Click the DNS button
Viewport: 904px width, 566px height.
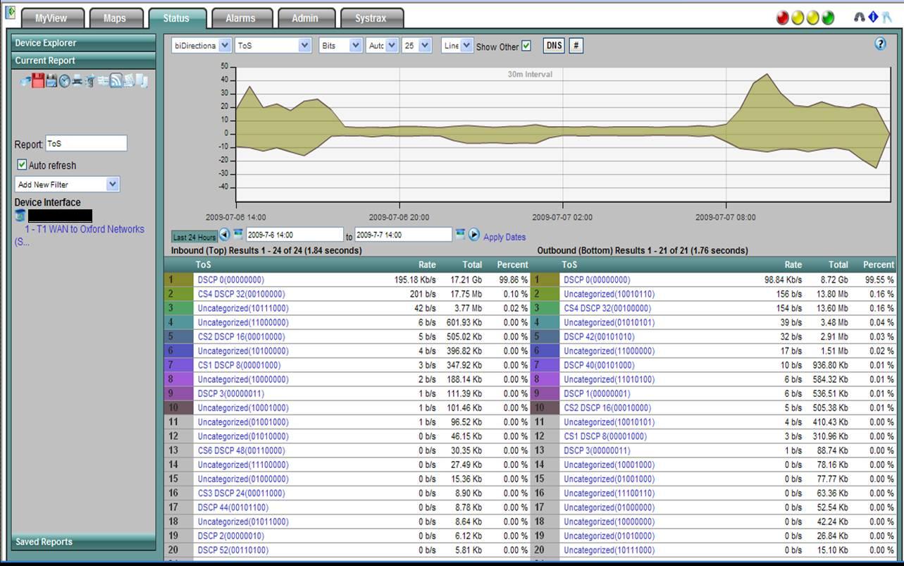pos(555,46)
